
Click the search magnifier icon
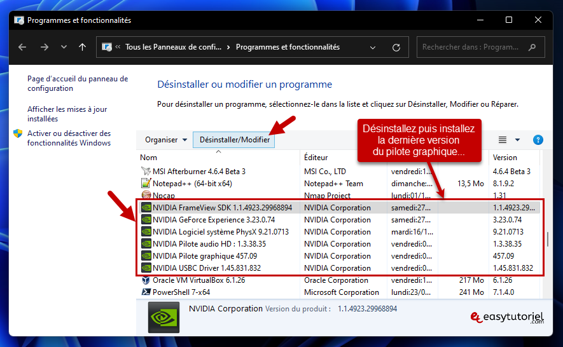[532, 47]
